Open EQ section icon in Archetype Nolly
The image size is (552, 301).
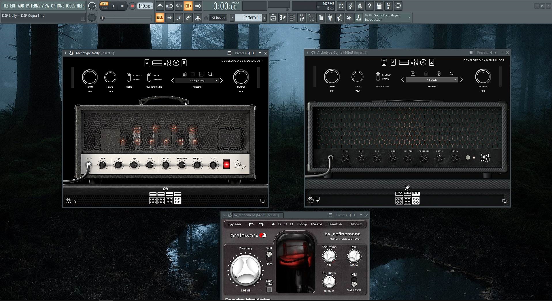pos(168,63)
